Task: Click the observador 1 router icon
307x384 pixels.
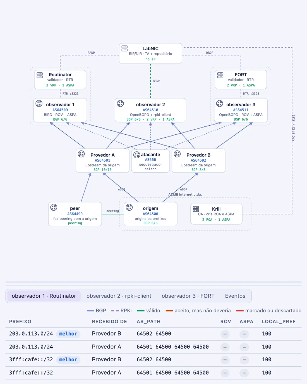Action: coord(39,103)
